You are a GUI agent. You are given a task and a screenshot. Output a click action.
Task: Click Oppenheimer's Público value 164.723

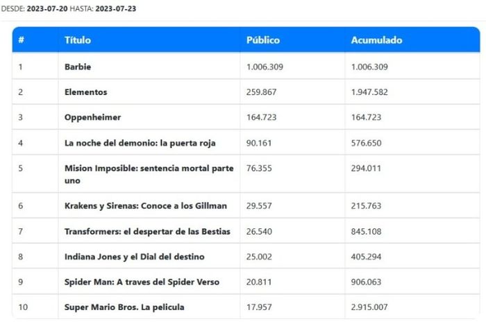262,117
